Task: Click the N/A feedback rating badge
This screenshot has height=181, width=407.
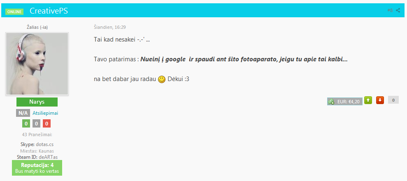Action: 23,113
